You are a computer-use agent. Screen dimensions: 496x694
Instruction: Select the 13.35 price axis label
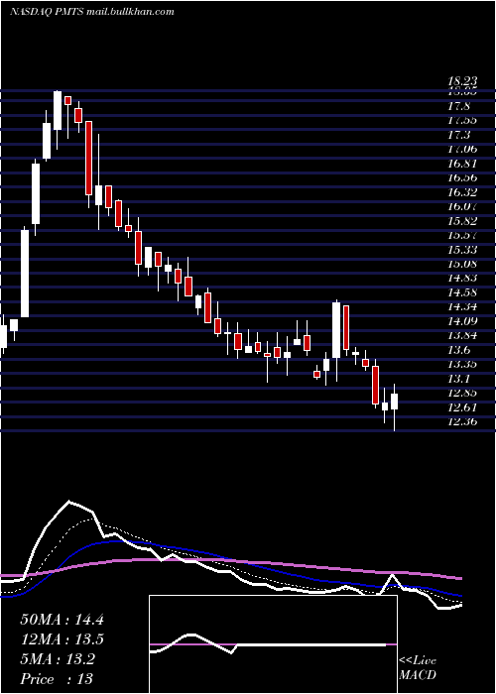click(x=462, y=364)
